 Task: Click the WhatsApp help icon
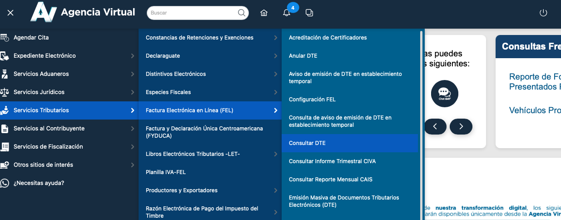(5, 183)
